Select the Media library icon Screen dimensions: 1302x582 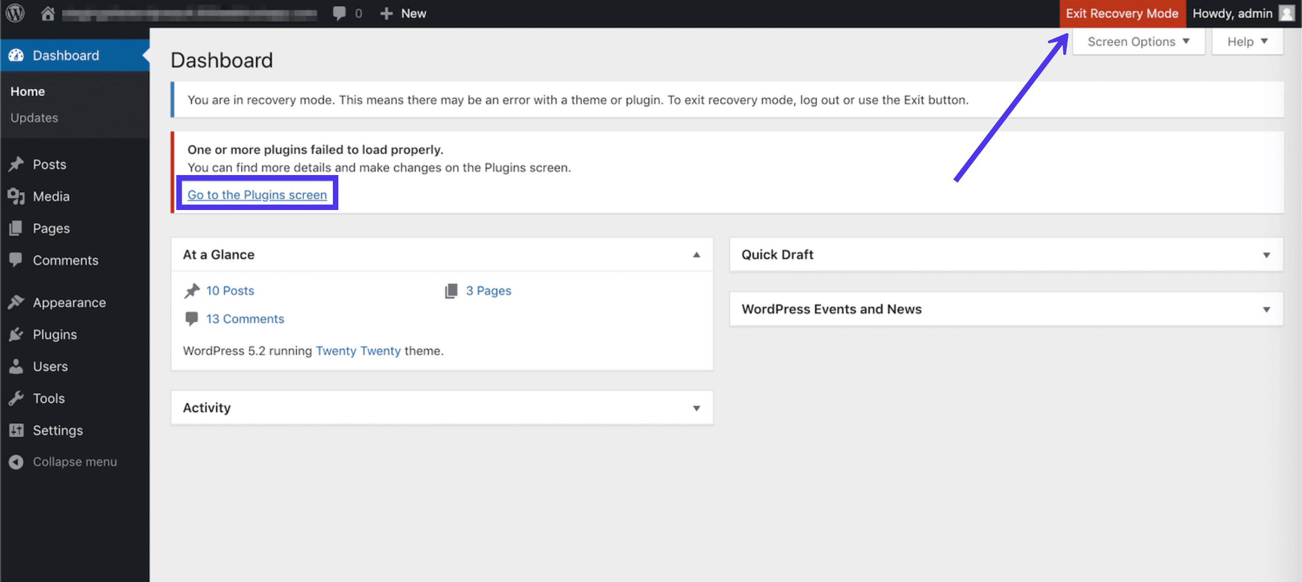pos(16,196)
